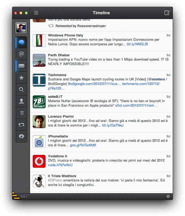Click setteB.IT's avatar

click(x=39, y=102)
